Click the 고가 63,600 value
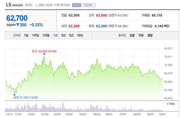This screenshot has width=180, height=118. pos(101,15)
